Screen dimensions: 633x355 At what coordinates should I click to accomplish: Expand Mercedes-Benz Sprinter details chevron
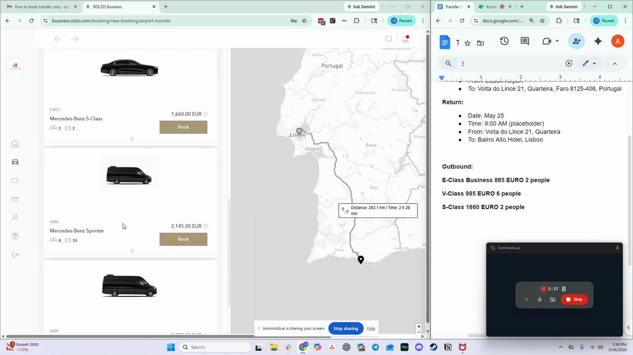132,251
